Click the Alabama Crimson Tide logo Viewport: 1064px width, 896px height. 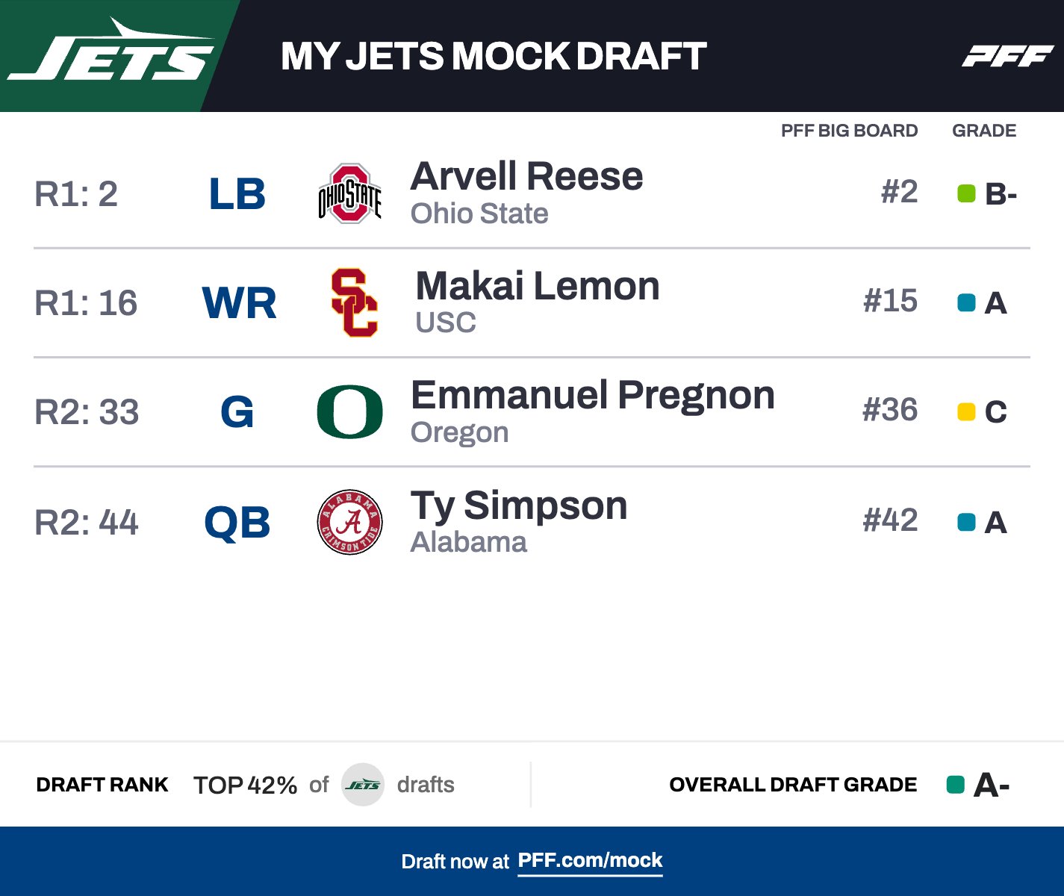349,522
